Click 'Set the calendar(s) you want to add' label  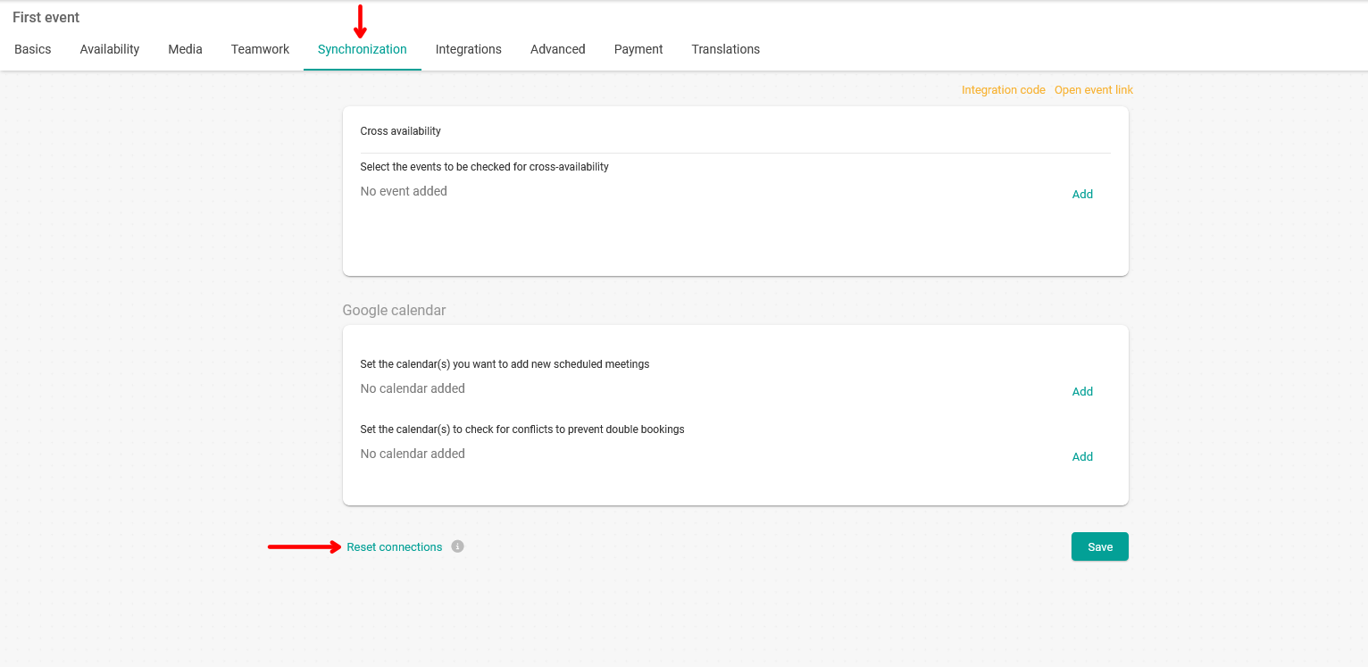[505, 364]
